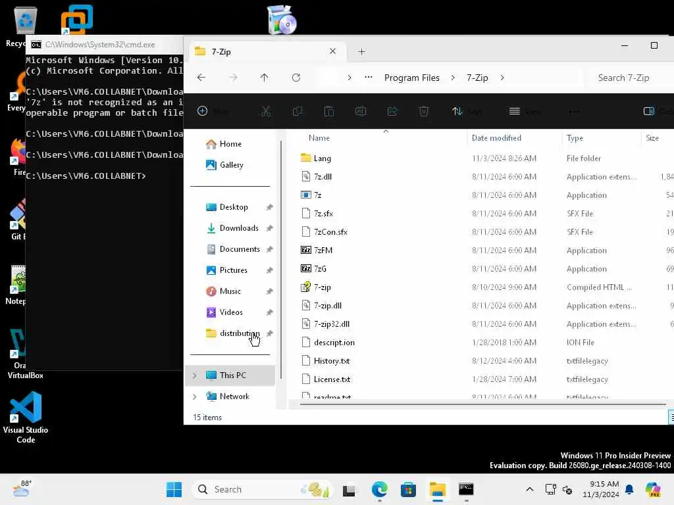674x505 pixels.
Task: Open Home in navigation pane
Action: click(x=230, y=144)
